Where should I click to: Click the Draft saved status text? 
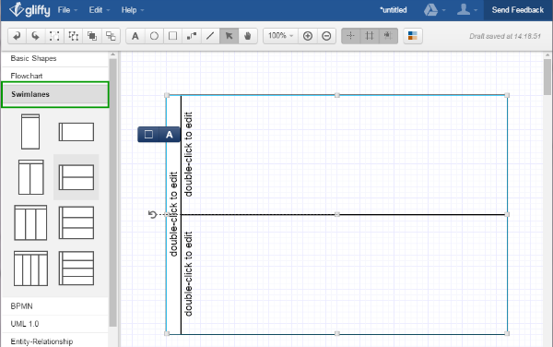505,36
